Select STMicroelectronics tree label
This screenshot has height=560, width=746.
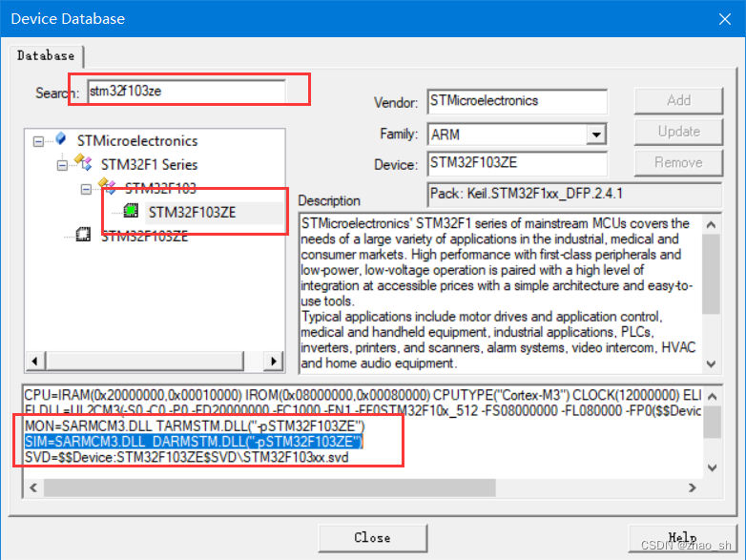click(x=137, y=141)
